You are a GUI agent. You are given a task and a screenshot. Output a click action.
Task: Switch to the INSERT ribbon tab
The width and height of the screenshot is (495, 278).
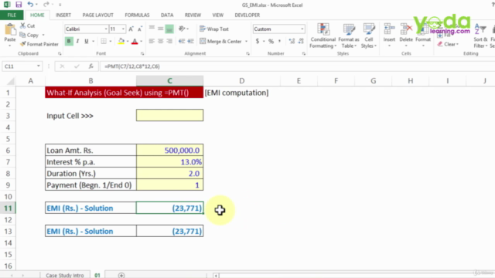63,15
